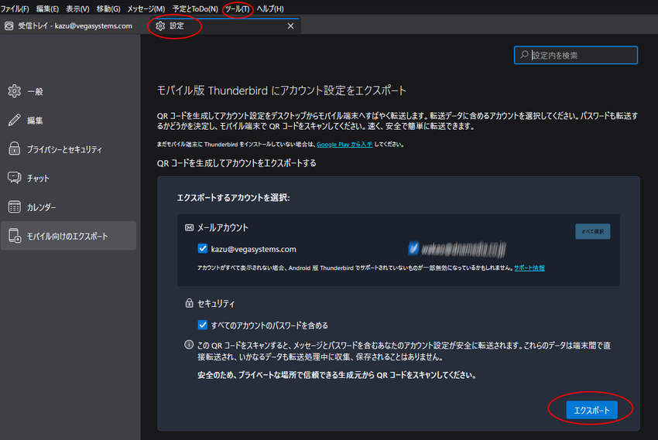Image resolution: width=658 pixels, height=440 pixels.
Task: Open the ツール(T) menu
Action: (x=237, y=9)
